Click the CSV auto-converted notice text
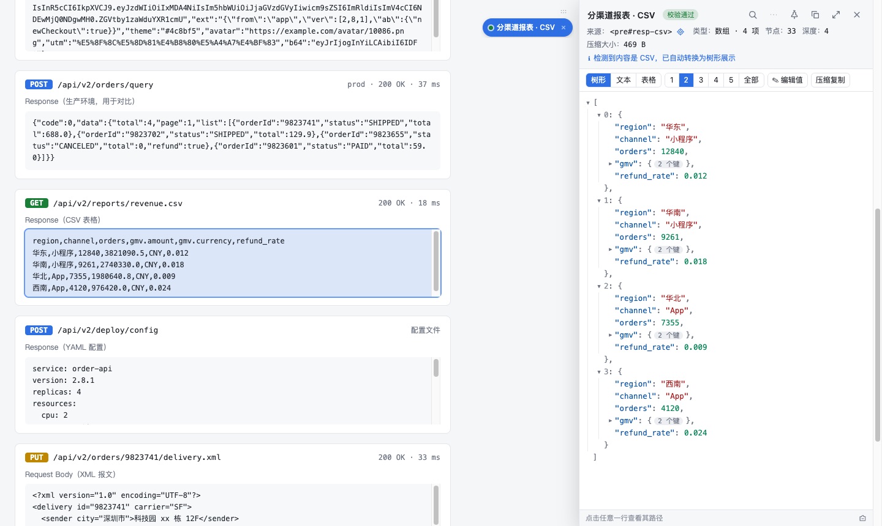882x526 pixels. (665, 58)
